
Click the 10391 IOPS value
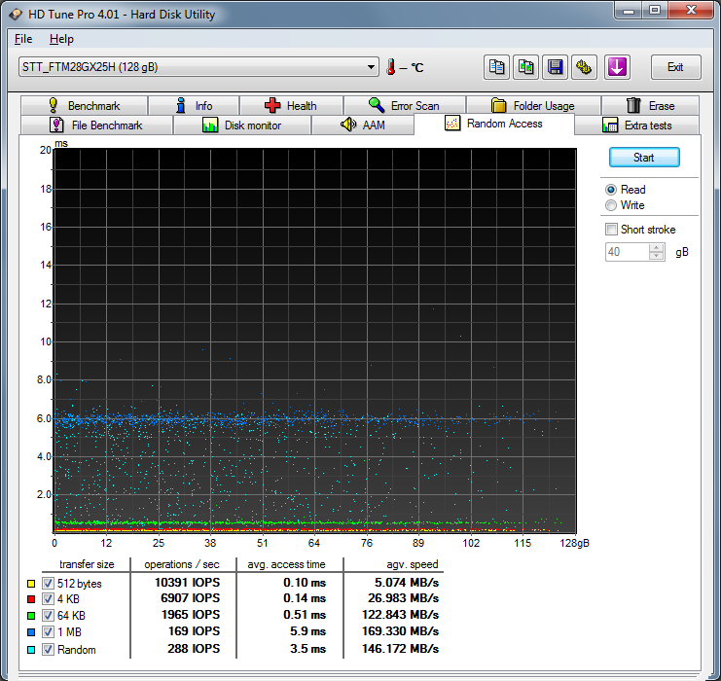[187, 583]
